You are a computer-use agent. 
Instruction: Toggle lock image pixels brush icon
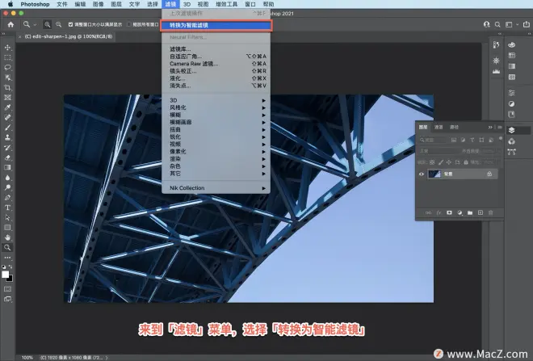pos(441,162)
